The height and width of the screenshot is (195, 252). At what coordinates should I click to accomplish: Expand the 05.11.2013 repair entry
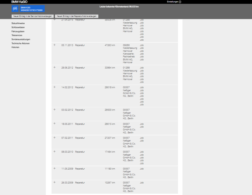point(54,45)
